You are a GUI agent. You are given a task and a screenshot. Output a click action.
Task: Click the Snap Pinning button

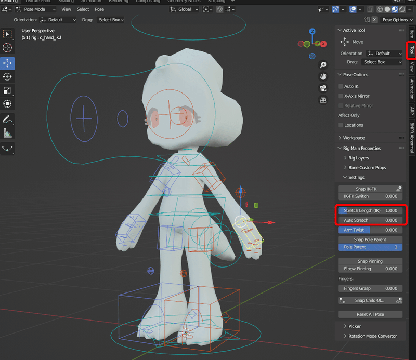tap(370, 261)
